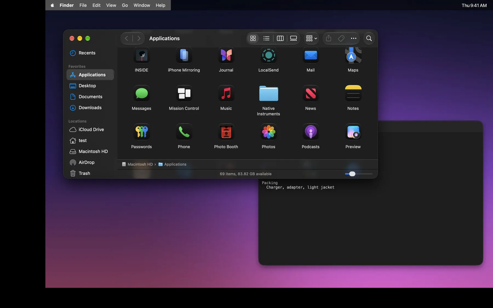
Task: Click Macintosh HD in the path bar
Action: tap(137, 164)
